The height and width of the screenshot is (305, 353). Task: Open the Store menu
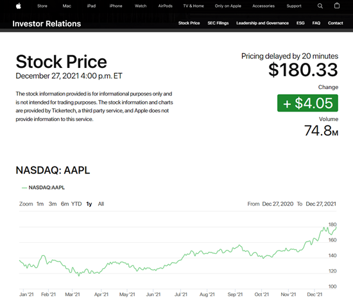[42, 6]
